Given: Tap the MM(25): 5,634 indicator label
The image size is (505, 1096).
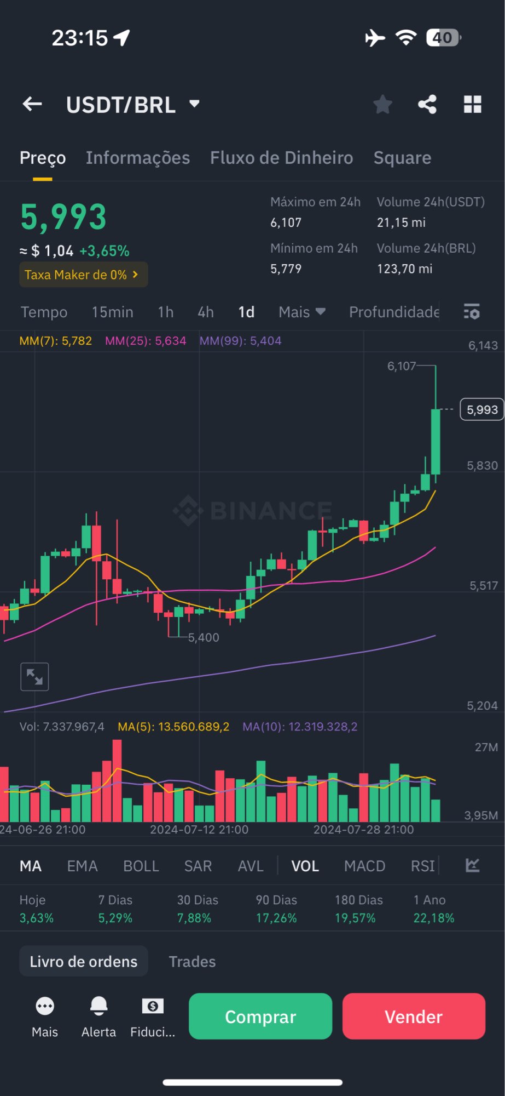Looking at the screenshot, I should [146, 341].
